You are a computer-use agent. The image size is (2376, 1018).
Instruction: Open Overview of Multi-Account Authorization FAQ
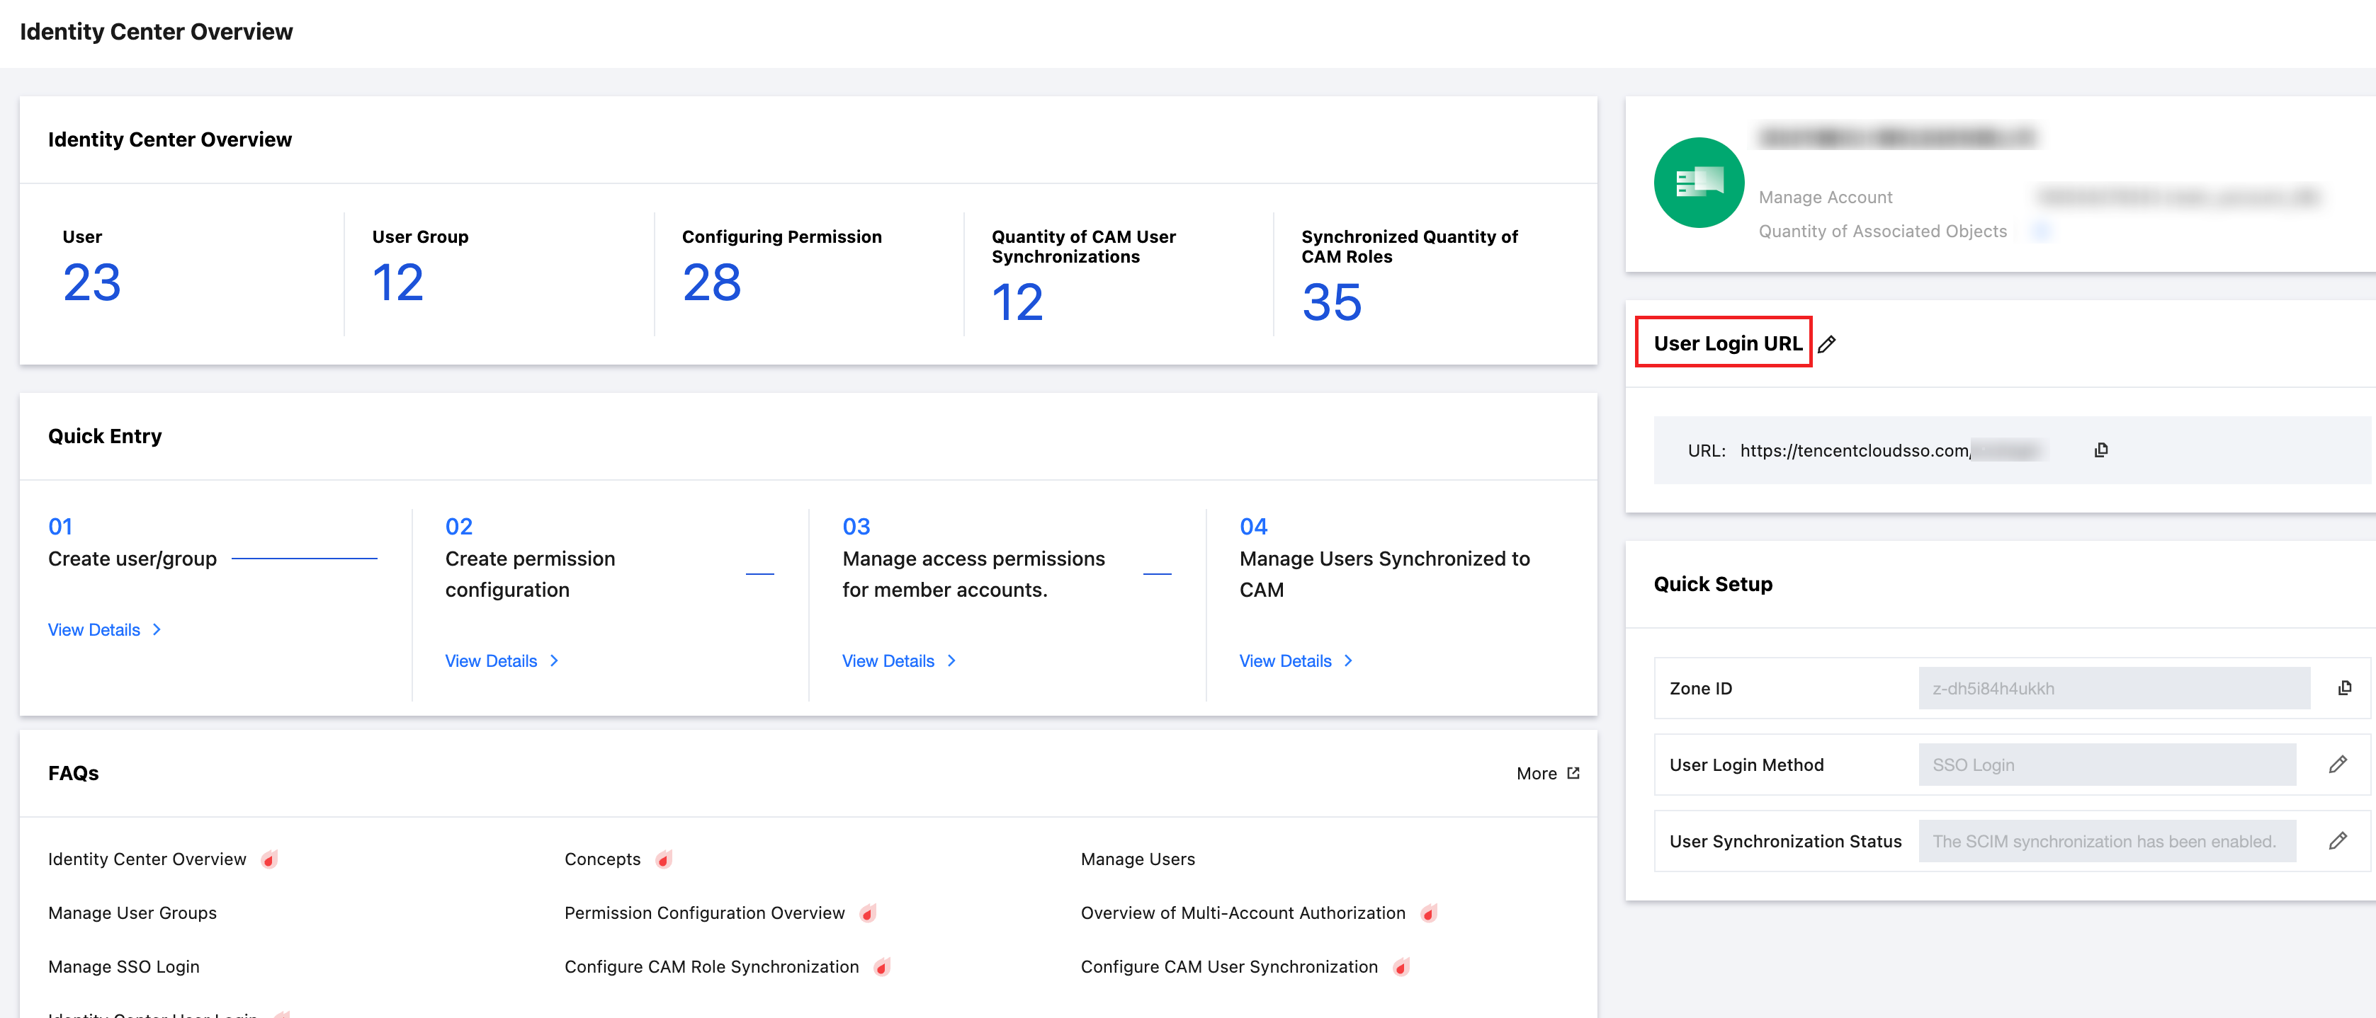coord(1243,913)
